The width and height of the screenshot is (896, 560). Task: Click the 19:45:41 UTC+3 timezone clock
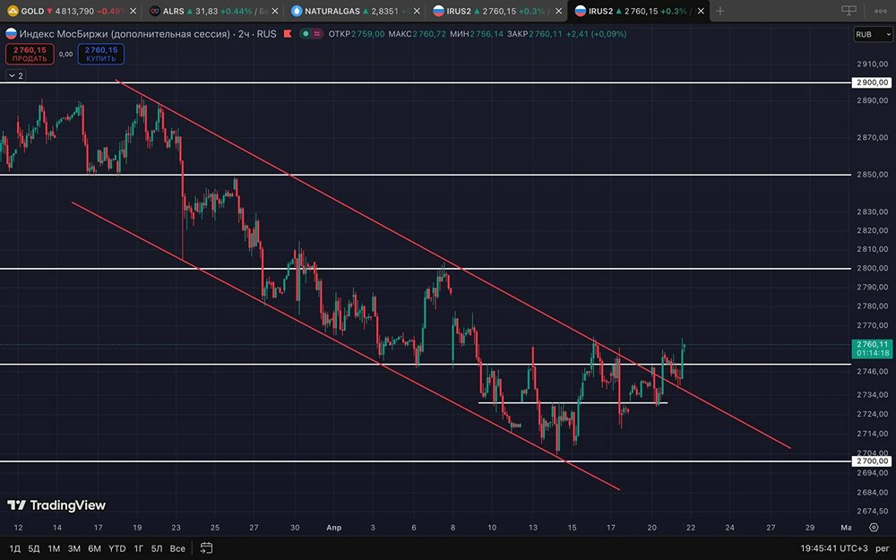(x=833, y=548)
